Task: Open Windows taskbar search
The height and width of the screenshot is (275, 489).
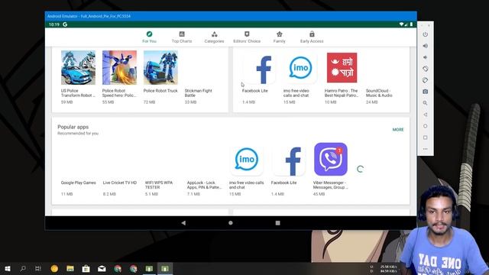Action: coord(23,268)
